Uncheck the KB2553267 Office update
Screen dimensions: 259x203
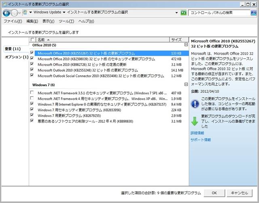tap(32, 53)
